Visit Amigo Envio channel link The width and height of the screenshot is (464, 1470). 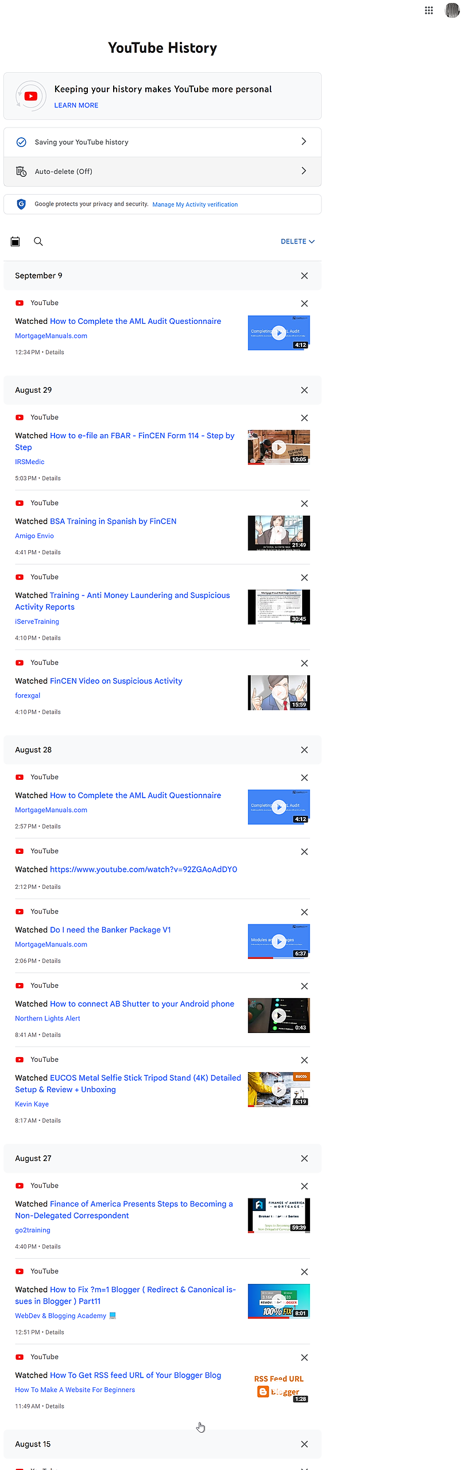34,536
